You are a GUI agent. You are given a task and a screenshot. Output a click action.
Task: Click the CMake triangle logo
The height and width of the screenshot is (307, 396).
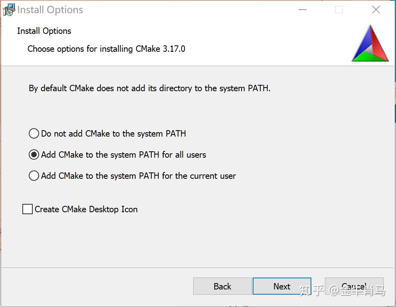[x=370, y=44]
